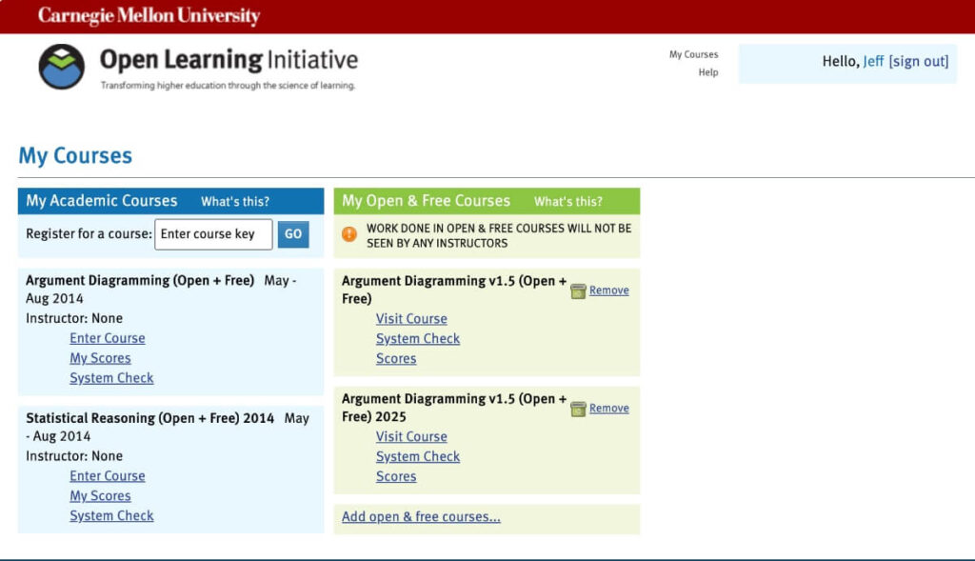
Task: Open My Courses in the top navigation
Action: click(x=693, y=54)
